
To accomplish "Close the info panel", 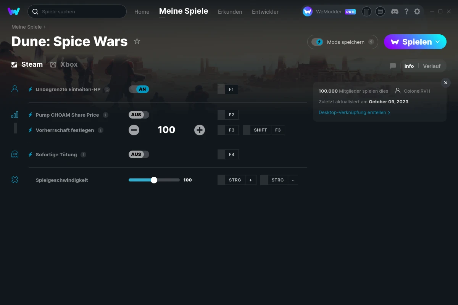I will pyautogui.click(x=446, y=83).
